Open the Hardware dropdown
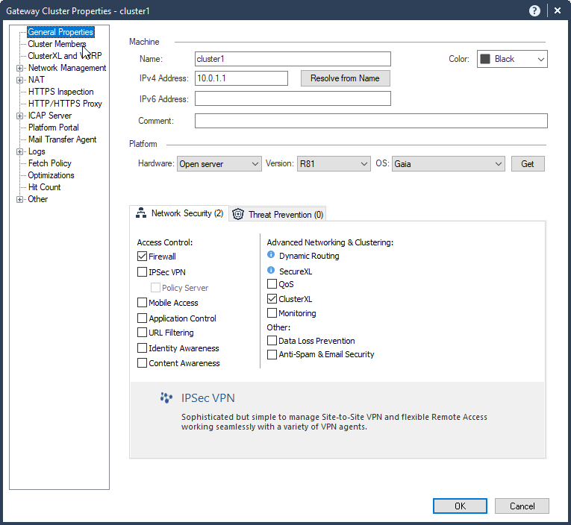The width and height of the screenshot is (571, 525). [x=219, y=164]
